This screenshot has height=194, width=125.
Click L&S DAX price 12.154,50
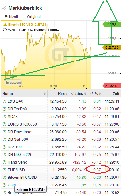[58, 101]
